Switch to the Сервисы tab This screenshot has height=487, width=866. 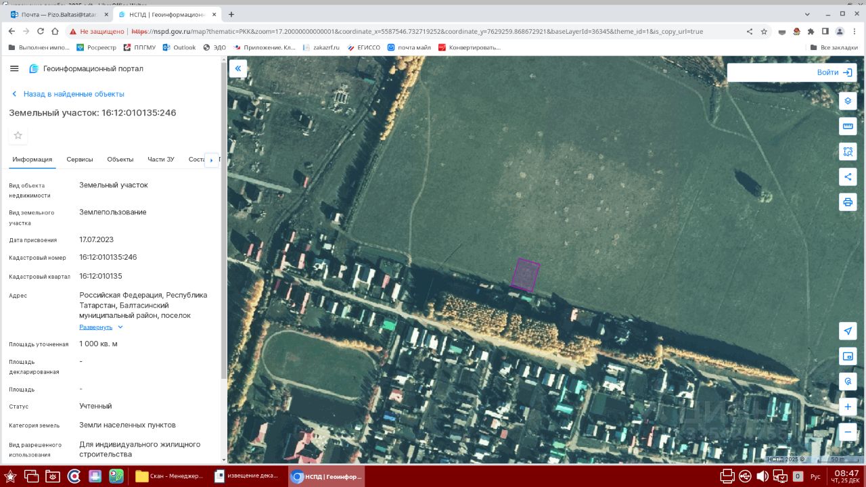[x=80, y=160]
